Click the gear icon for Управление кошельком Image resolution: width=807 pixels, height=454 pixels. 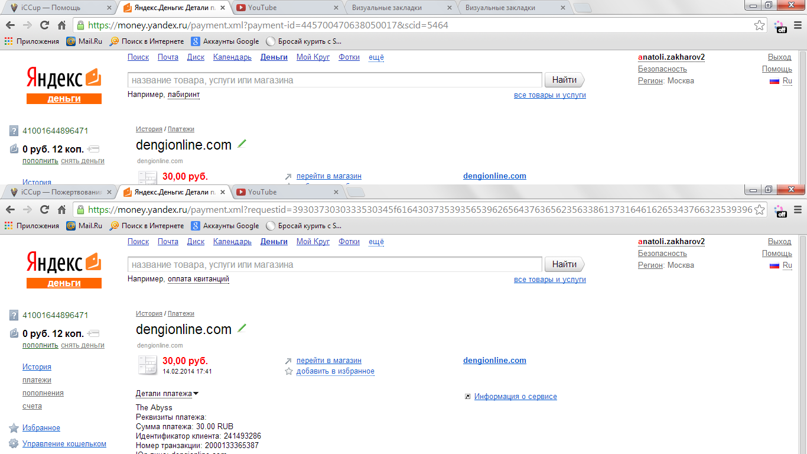(14, 443)
